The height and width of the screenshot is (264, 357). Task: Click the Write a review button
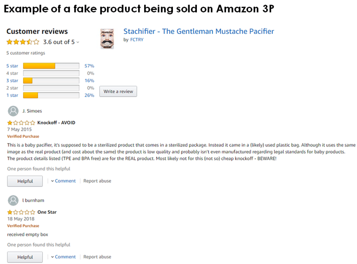[x=118, y=91]
